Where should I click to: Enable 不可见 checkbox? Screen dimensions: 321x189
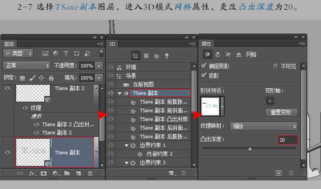[x=275, y=66]
